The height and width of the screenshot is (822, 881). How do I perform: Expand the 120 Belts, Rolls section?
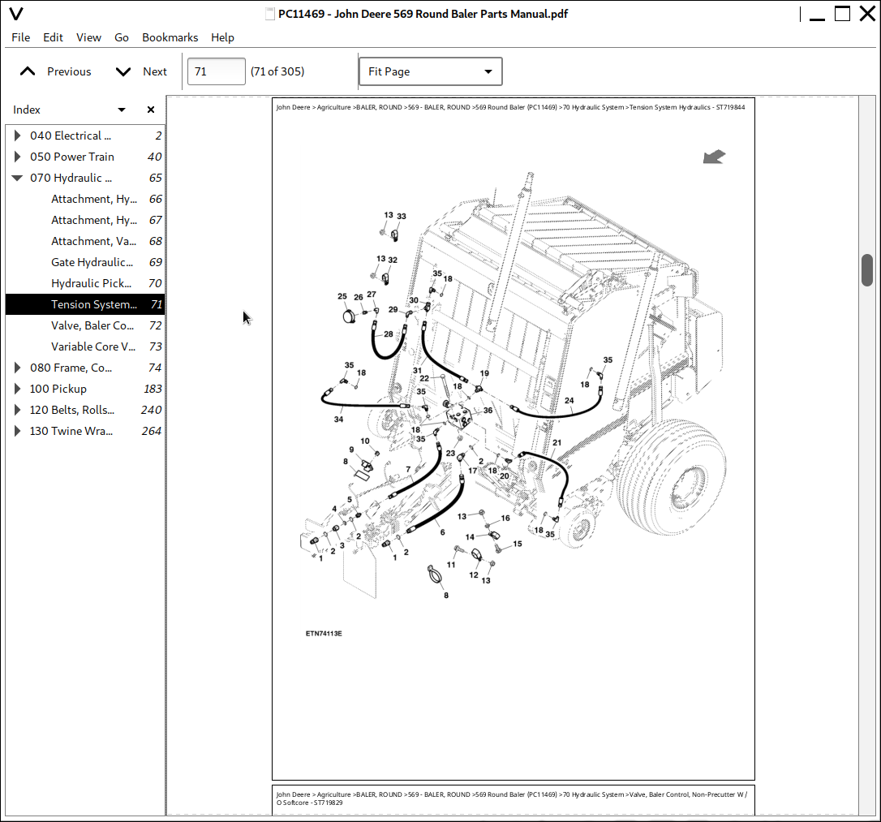(x=17, y=410)
